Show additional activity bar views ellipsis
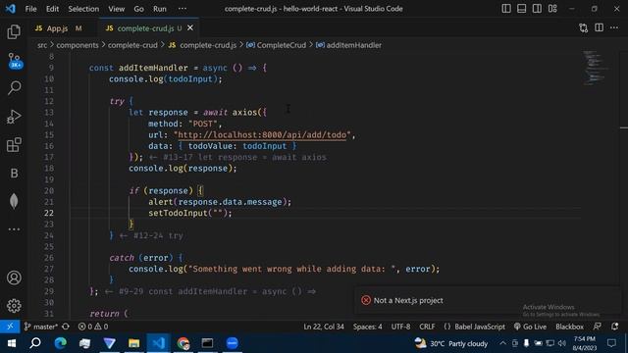 click(x=14, y=229)
